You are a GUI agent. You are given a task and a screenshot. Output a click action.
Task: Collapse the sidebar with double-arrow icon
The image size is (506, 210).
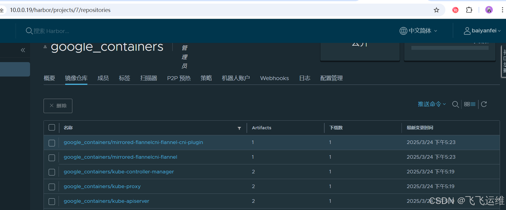coord(23,50)
